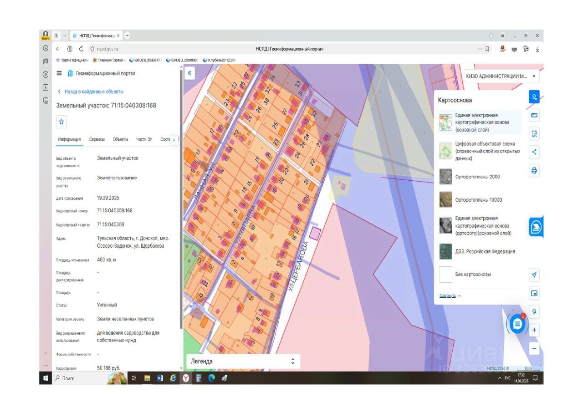Select the ruler measurement tool
583x412 pixels.
click(x=534, y=116)
